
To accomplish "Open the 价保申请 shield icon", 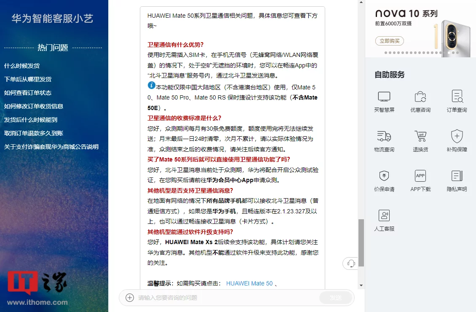I will [x=384, y=175].
